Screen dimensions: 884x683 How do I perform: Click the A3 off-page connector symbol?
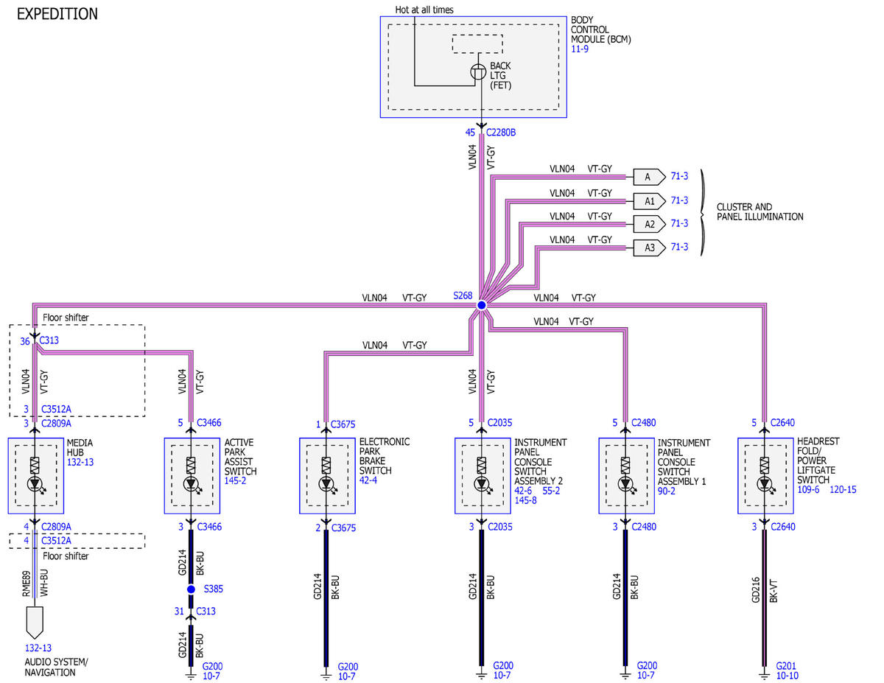649,248
